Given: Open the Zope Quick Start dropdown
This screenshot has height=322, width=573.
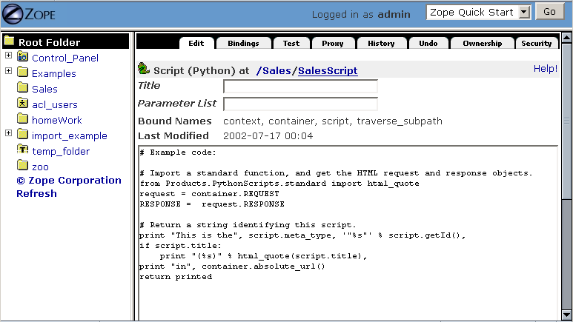Looking at the screenshot, I should tap(479, 13).
